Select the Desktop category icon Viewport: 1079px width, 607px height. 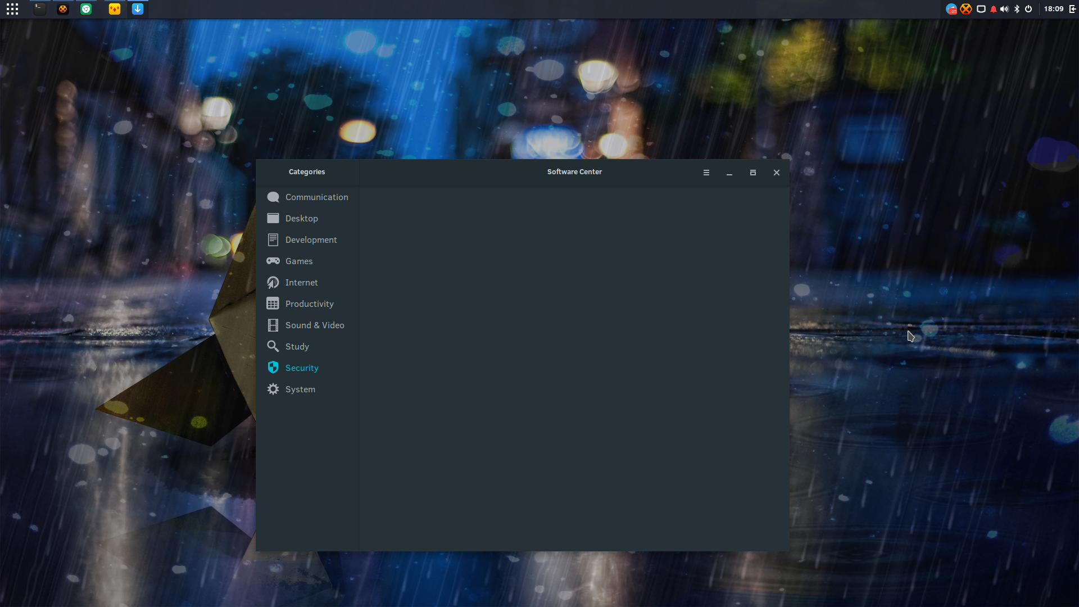coord(273,219)
